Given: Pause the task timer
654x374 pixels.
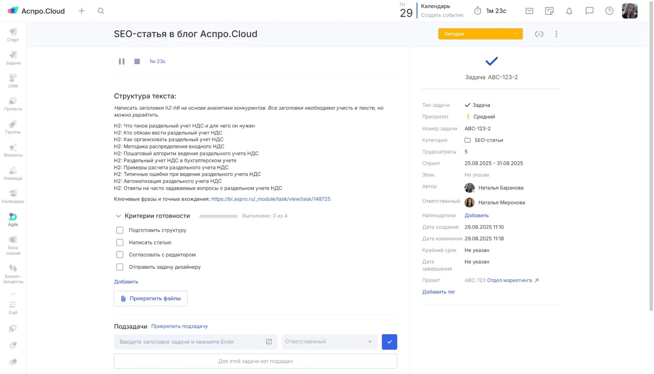Looking at the screenshot, I should (122, 62).
